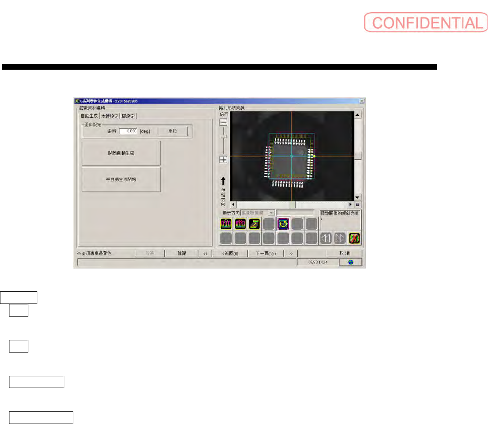Click the 認識資料編輯 panel heading
Viewport: 488px width, 424px height.
click(x=92, y=108)
